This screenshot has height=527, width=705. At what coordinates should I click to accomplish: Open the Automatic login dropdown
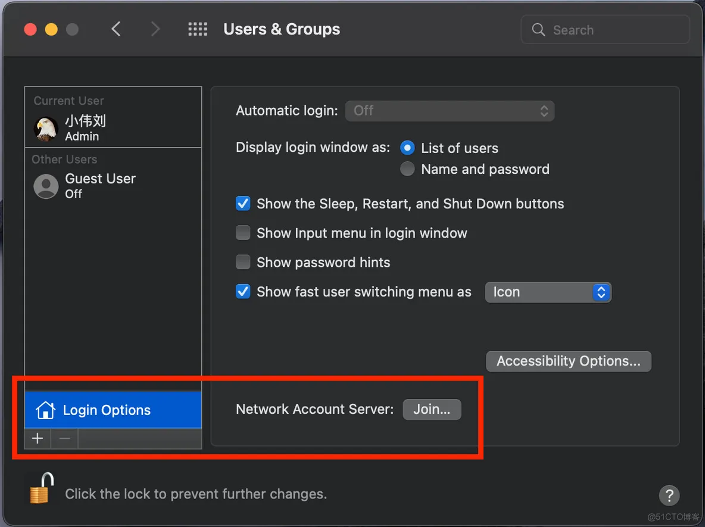pyautogui.click(x=450, y=111)
